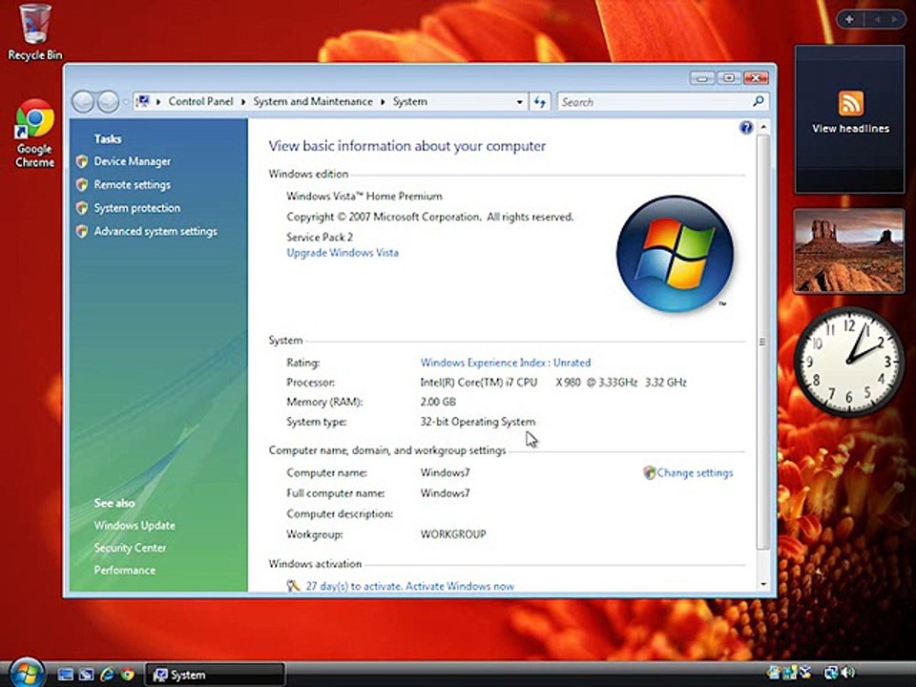Click the Forward navigation arrow
916x687 pixels.
tap(108, 102)
